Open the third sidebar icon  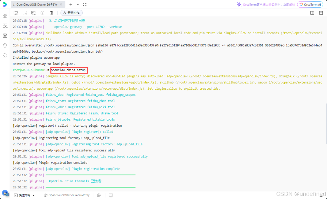tap(5, 35)
